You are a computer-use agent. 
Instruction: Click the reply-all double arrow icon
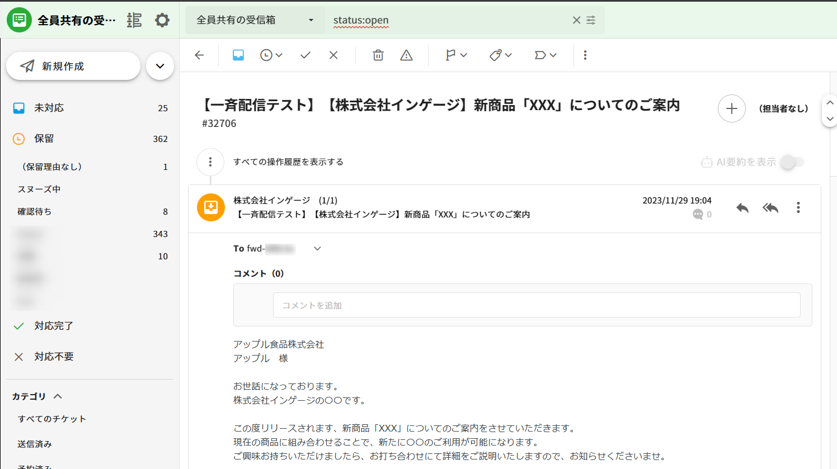[x=770, y=208]
